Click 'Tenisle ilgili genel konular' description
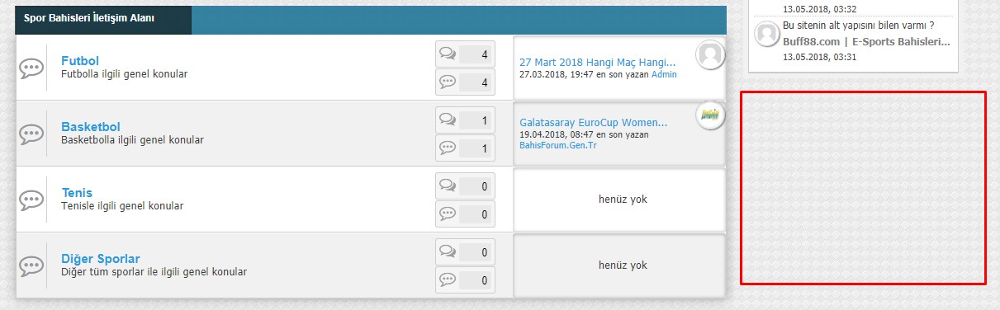 click(122, 206)
